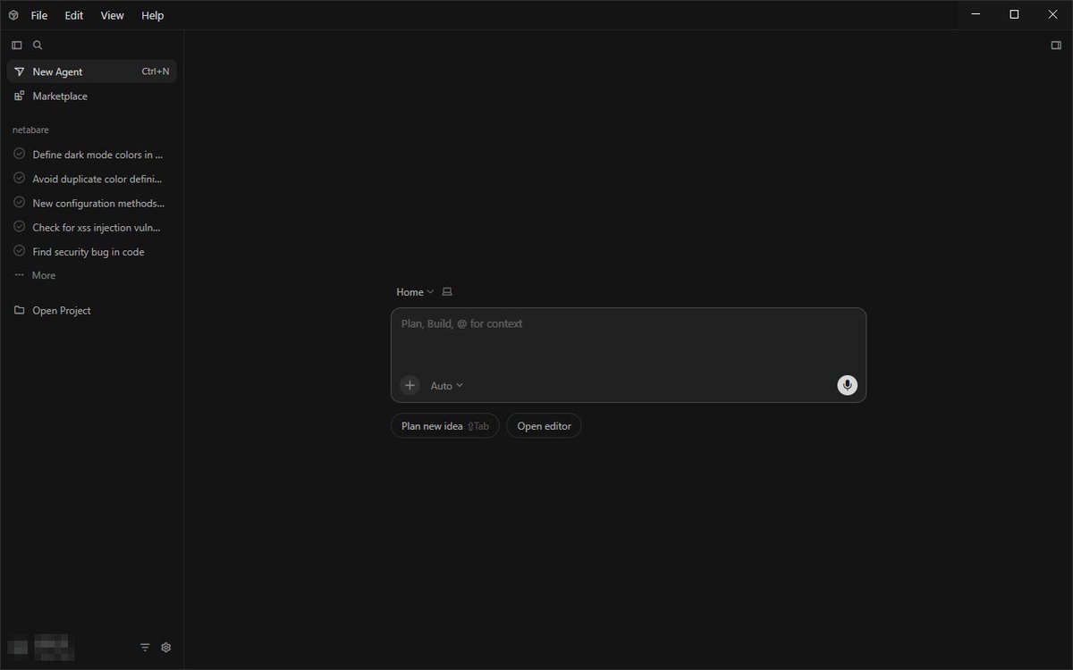Click the plus attach button
The image size is (1073, 670).
coord(410,385)
